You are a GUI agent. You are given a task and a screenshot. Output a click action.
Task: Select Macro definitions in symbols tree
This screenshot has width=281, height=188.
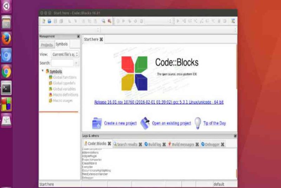65,95
